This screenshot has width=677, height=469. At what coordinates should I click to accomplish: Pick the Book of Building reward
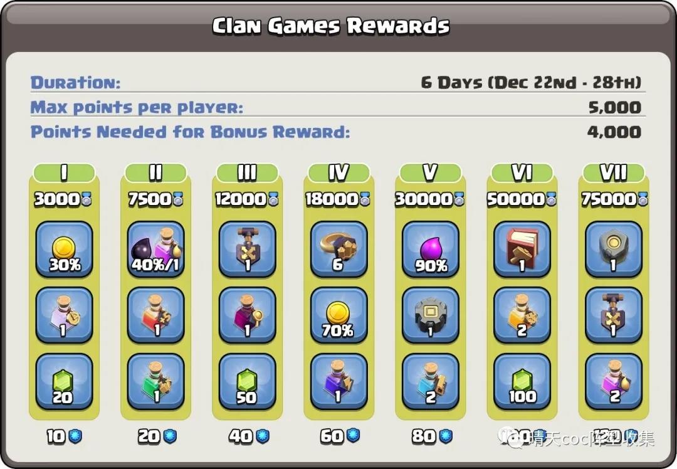click(x=522, y=249)
